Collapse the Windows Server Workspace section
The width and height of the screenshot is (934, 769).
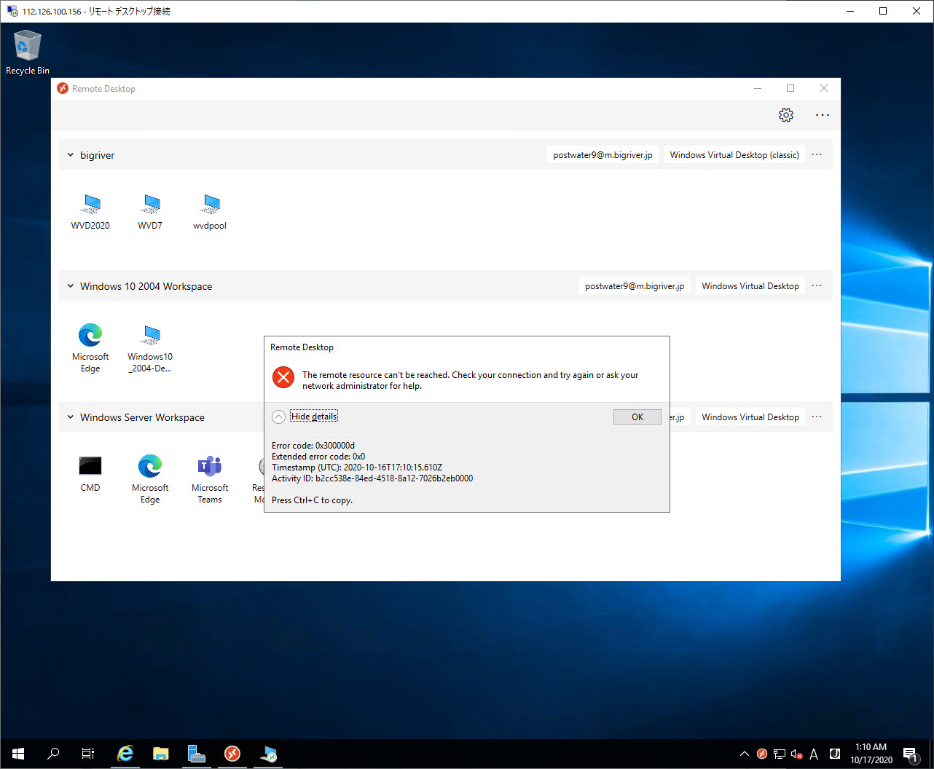(70, 417)
